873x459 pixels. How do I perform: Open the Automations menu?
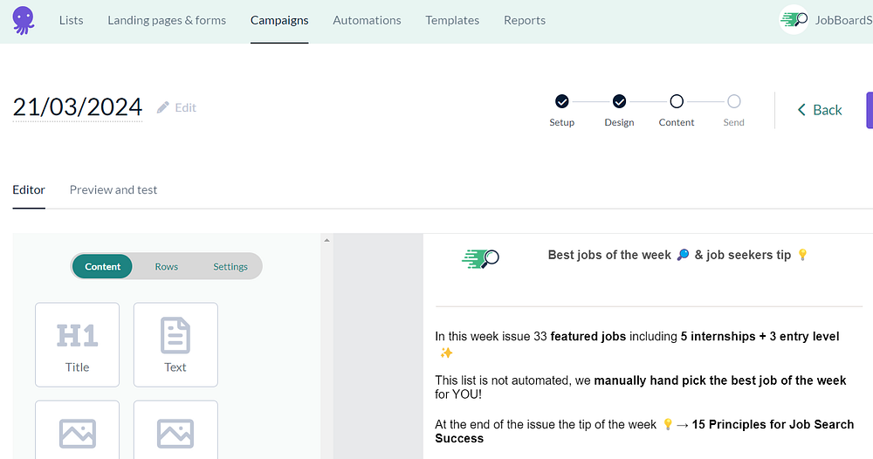(x=367, y=20)
